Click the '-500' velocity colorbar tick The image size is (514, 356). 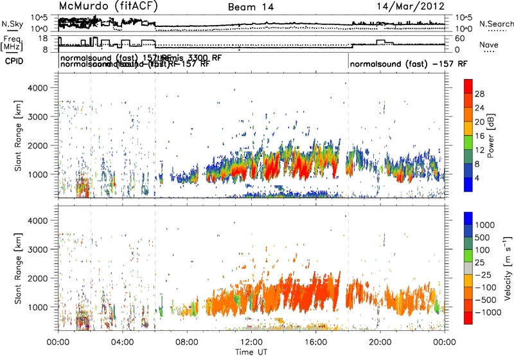point(485,299)
